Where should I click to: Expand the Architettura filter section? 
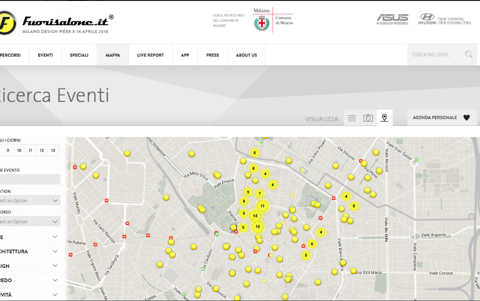point(29,251)
